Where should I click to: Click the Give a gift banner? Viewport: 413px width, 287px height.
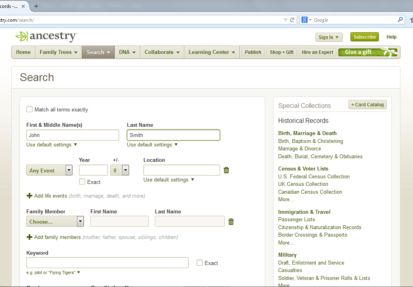point(368,52)
